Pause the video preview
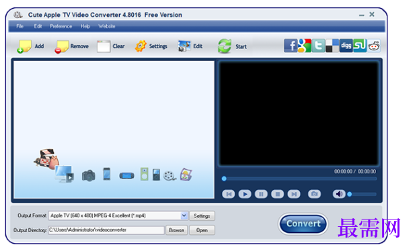413x249 pixels. click(x=261, y=194)
